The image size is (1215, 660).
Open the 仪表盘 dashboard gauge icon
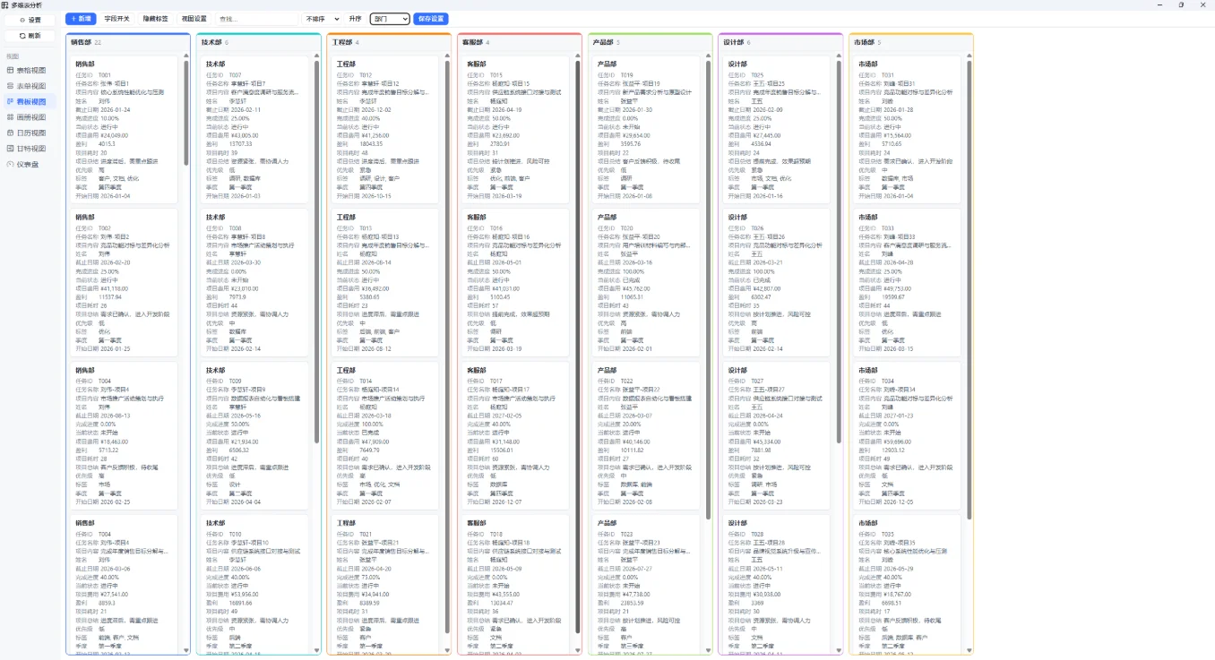point(10,164)
